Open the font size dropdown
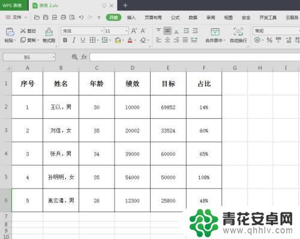 127,31
